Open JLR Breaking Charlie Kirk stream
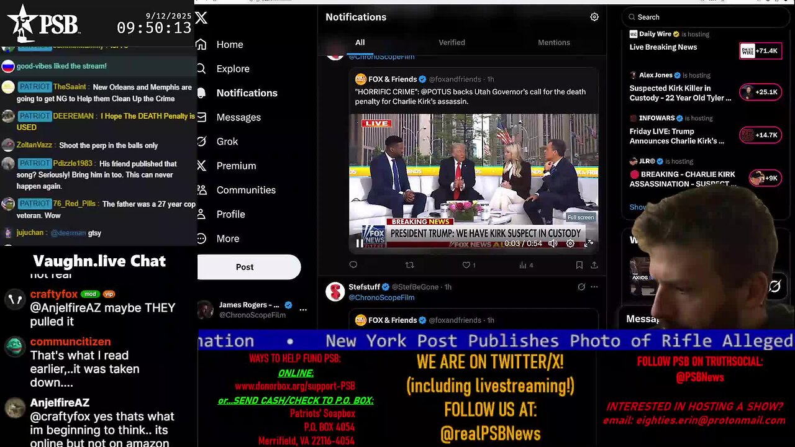Image resolution: width=795 pixels, height=447 pixels. pyautogui.click(x=682, y=179)
